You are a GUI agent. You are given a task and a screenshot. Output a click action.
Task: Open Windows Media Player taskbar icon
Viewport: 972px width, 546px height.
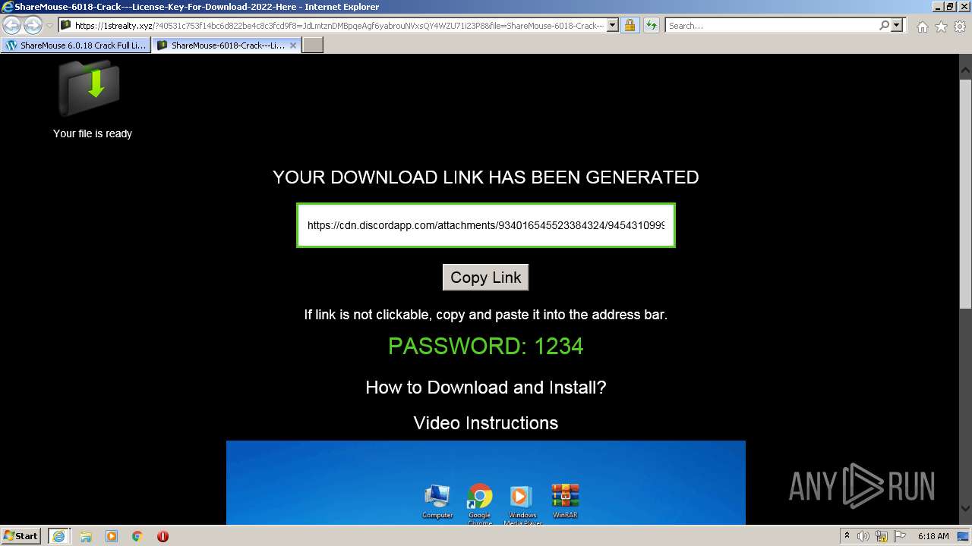tap(112, 536)
